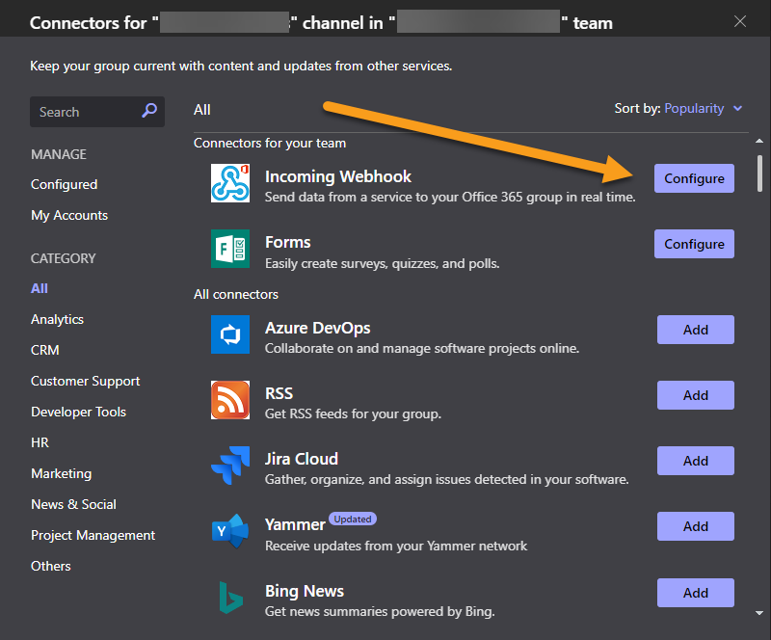The width and height of the screenshot is (771, 640).
Task: Click the Jira Cloud connector icon
Action: point(230,466)
